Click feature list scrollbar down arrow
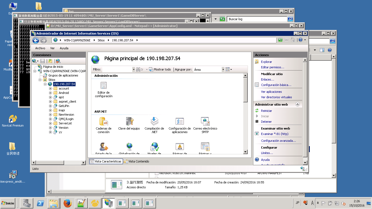This screenshot has height=209, width=372. [x=245, y=152]
